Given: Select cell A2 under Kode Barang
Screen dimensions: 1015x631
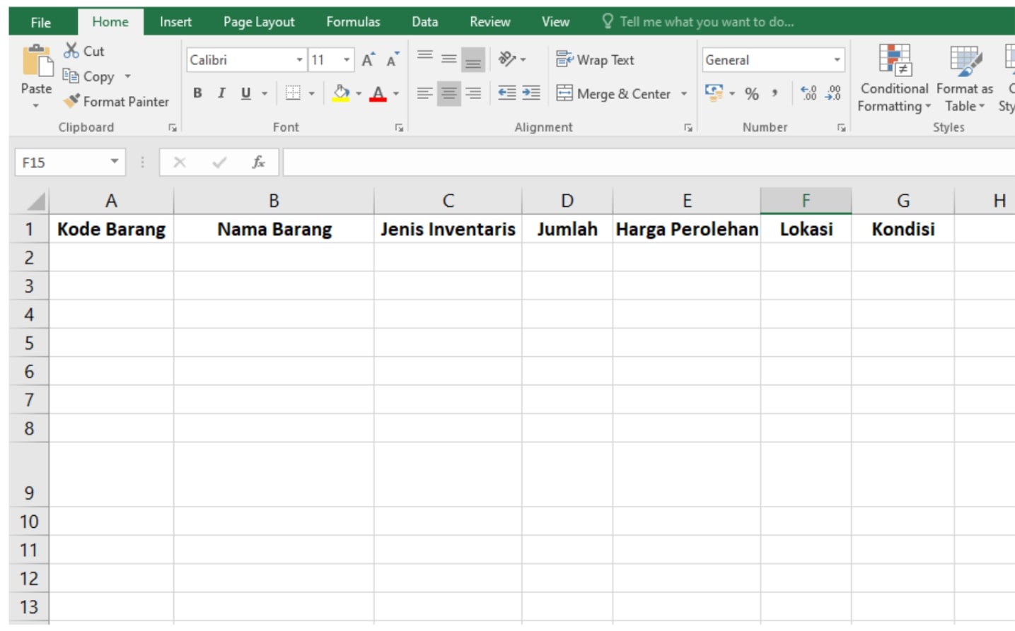Looking at the screenshot, I should (110, 257).
